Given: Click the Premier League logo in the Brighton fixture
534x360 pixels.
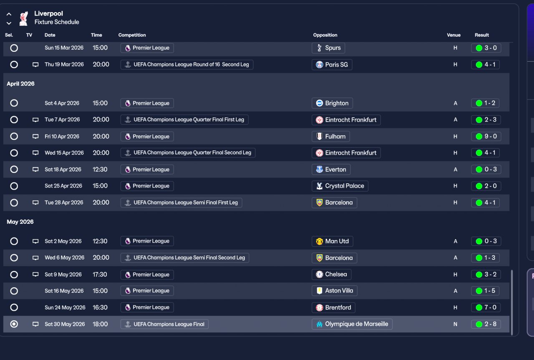Looking at the screenshot, I should 128,103.
